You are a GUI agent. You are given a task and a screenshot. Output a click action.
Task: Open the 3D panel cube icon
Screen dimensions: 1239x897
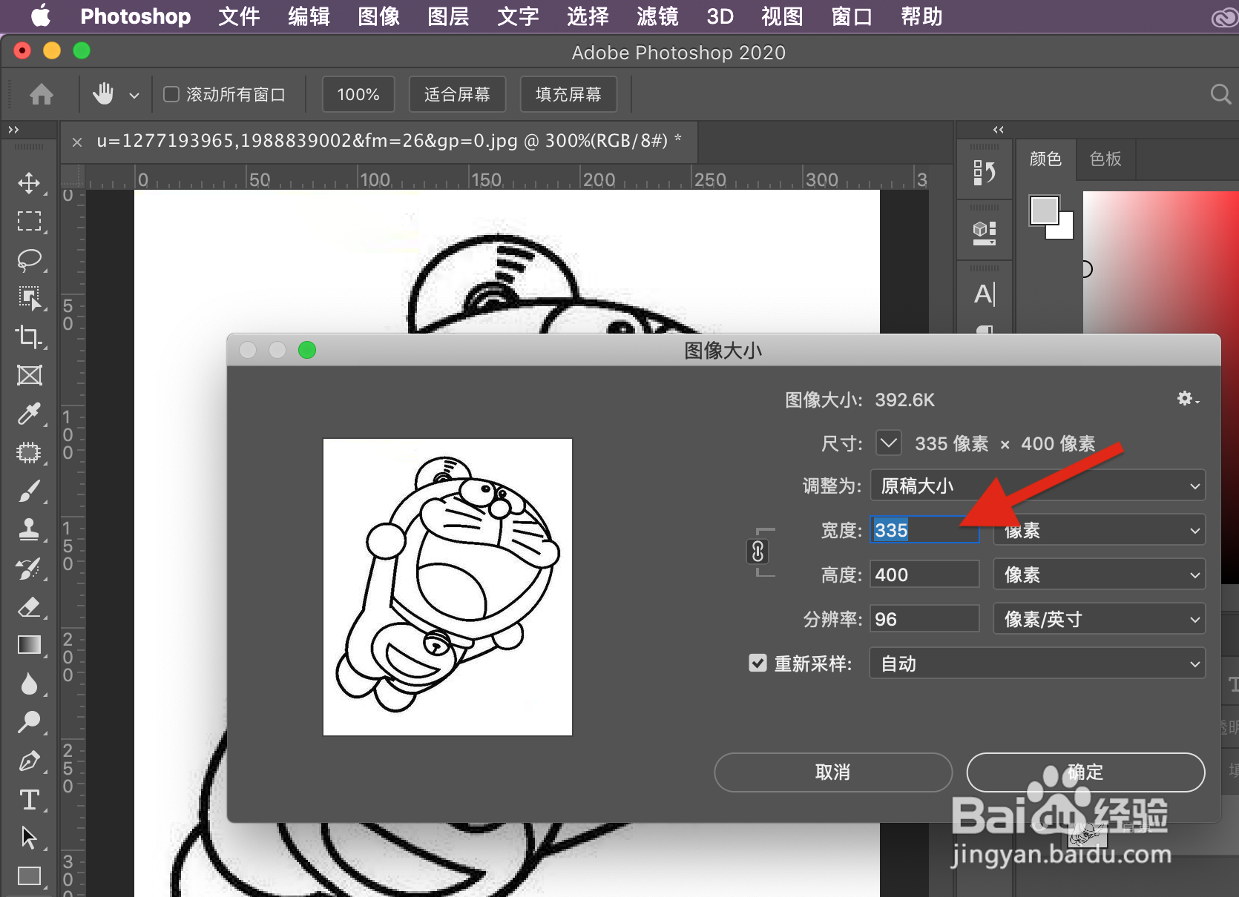click(x=985, y=233)
